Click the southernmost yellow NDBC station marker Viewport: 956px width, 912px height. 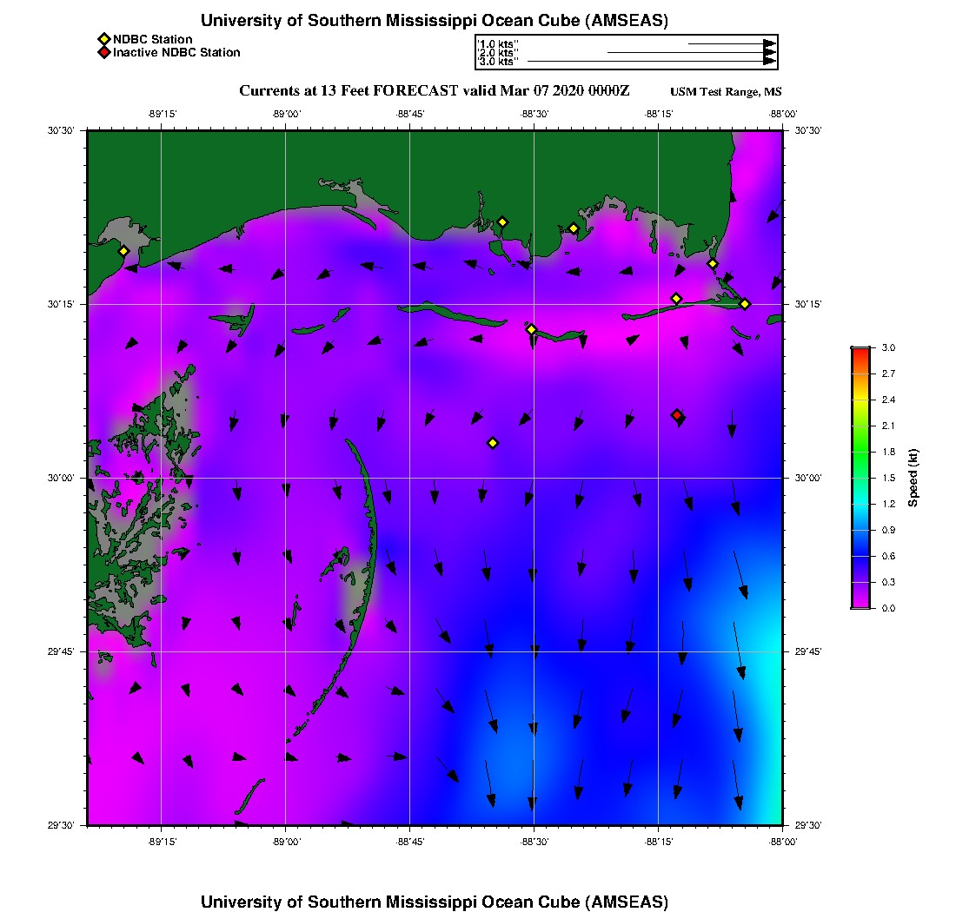coord(493,443)
